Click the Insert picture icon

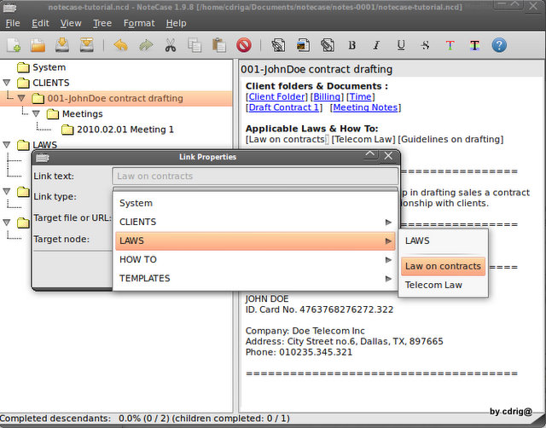(x=303, y=45)
